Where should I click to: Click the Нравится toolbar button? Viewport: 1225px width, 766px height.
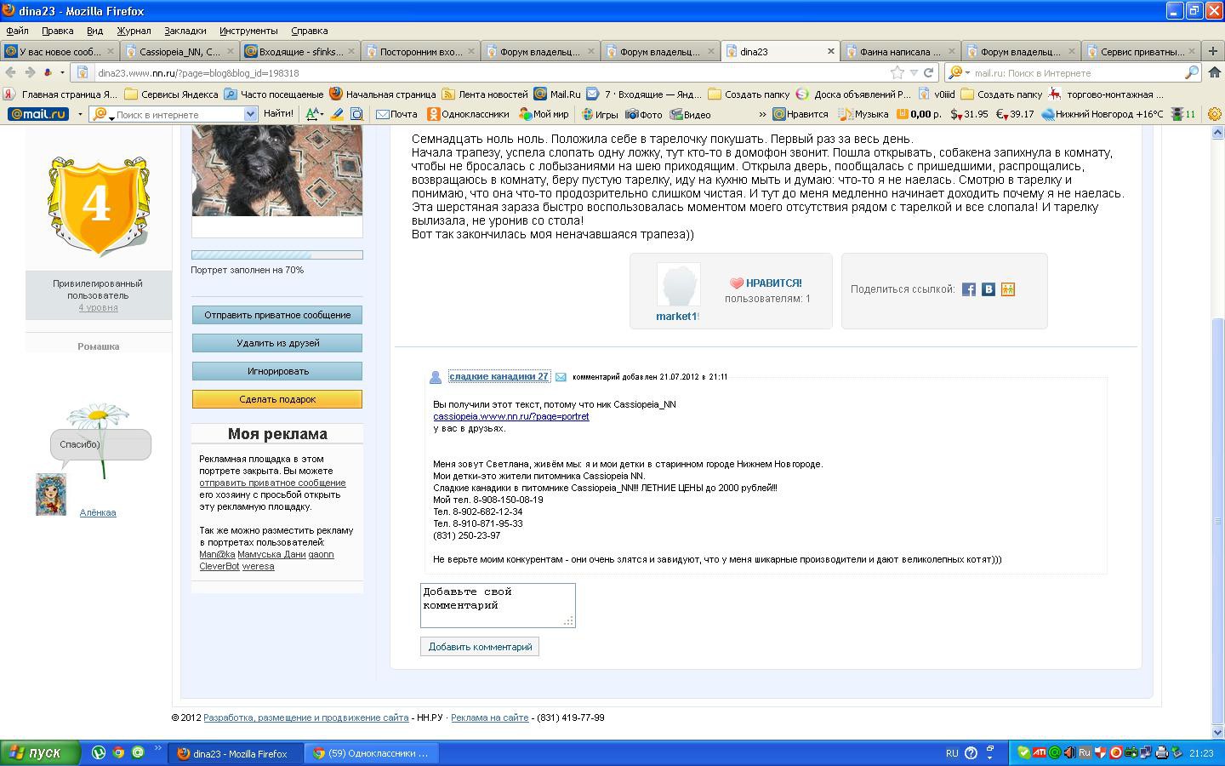(800, 114)
